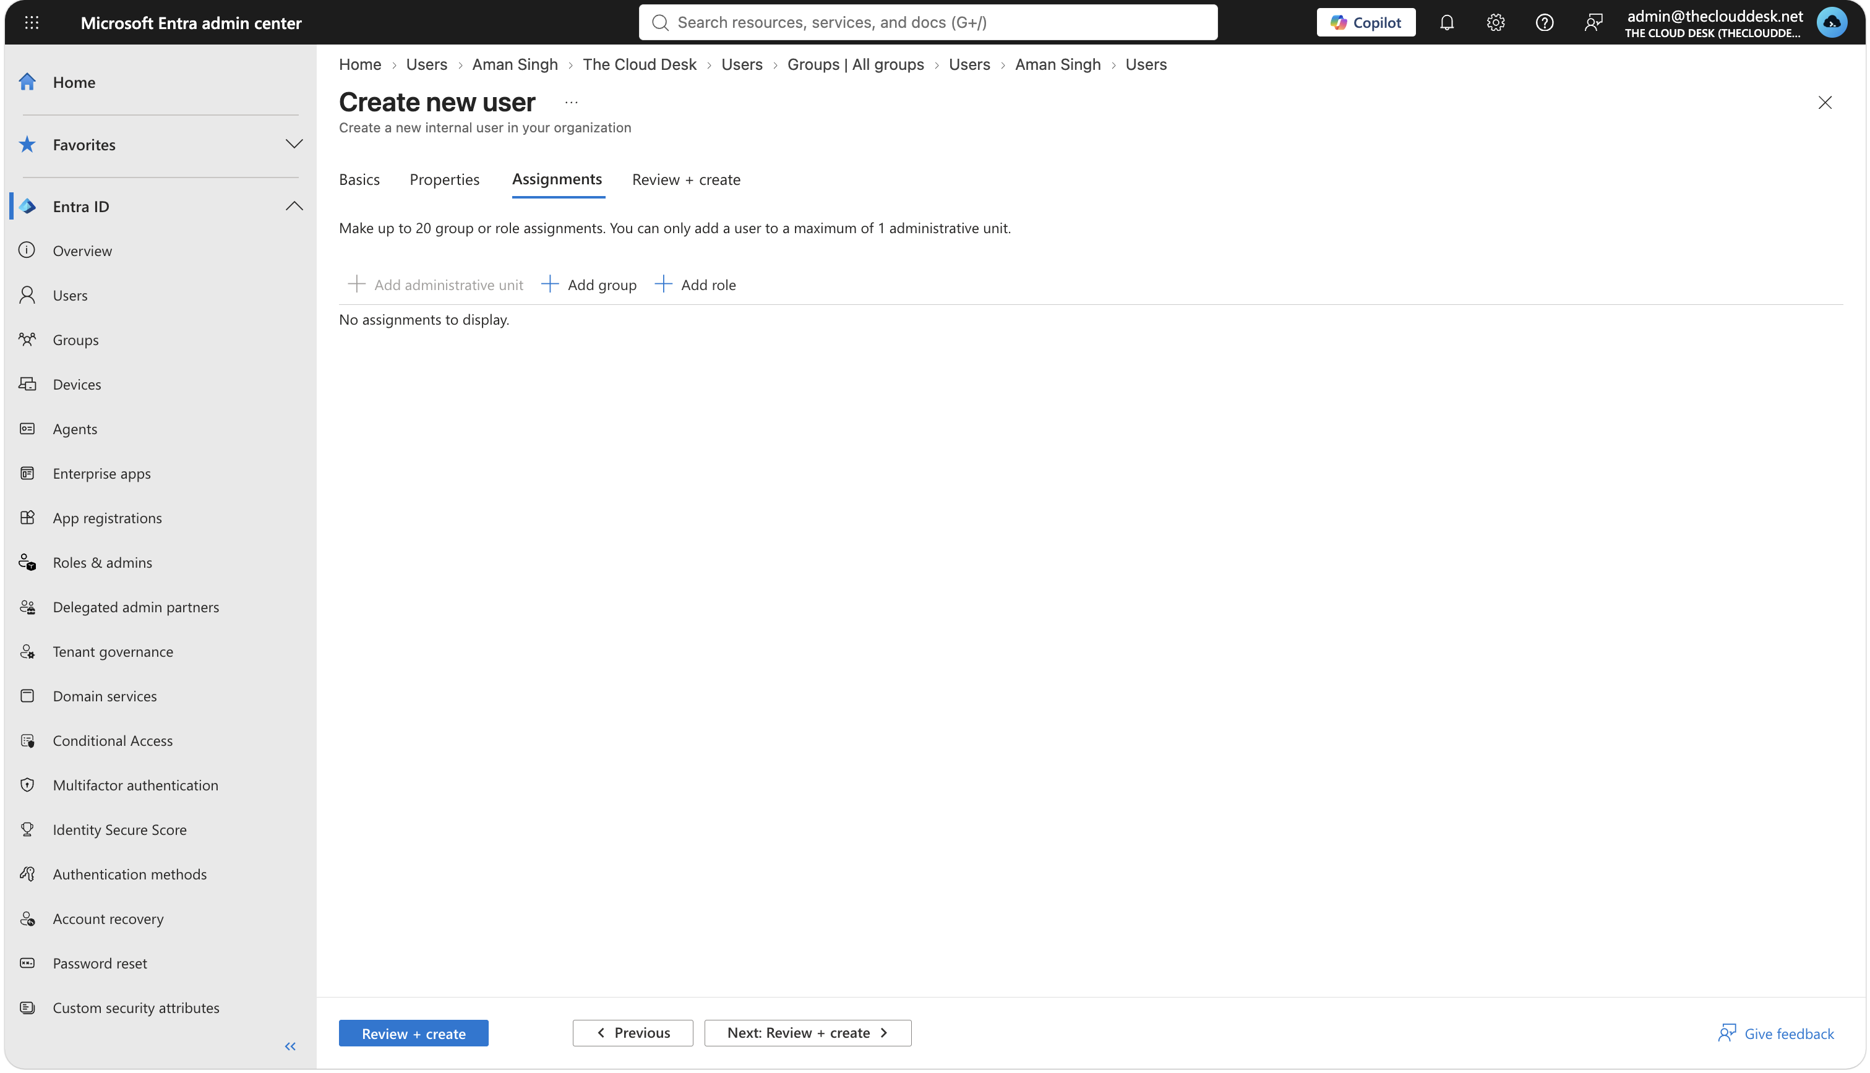Click the Devices icon in sidebar

point(27,383)
